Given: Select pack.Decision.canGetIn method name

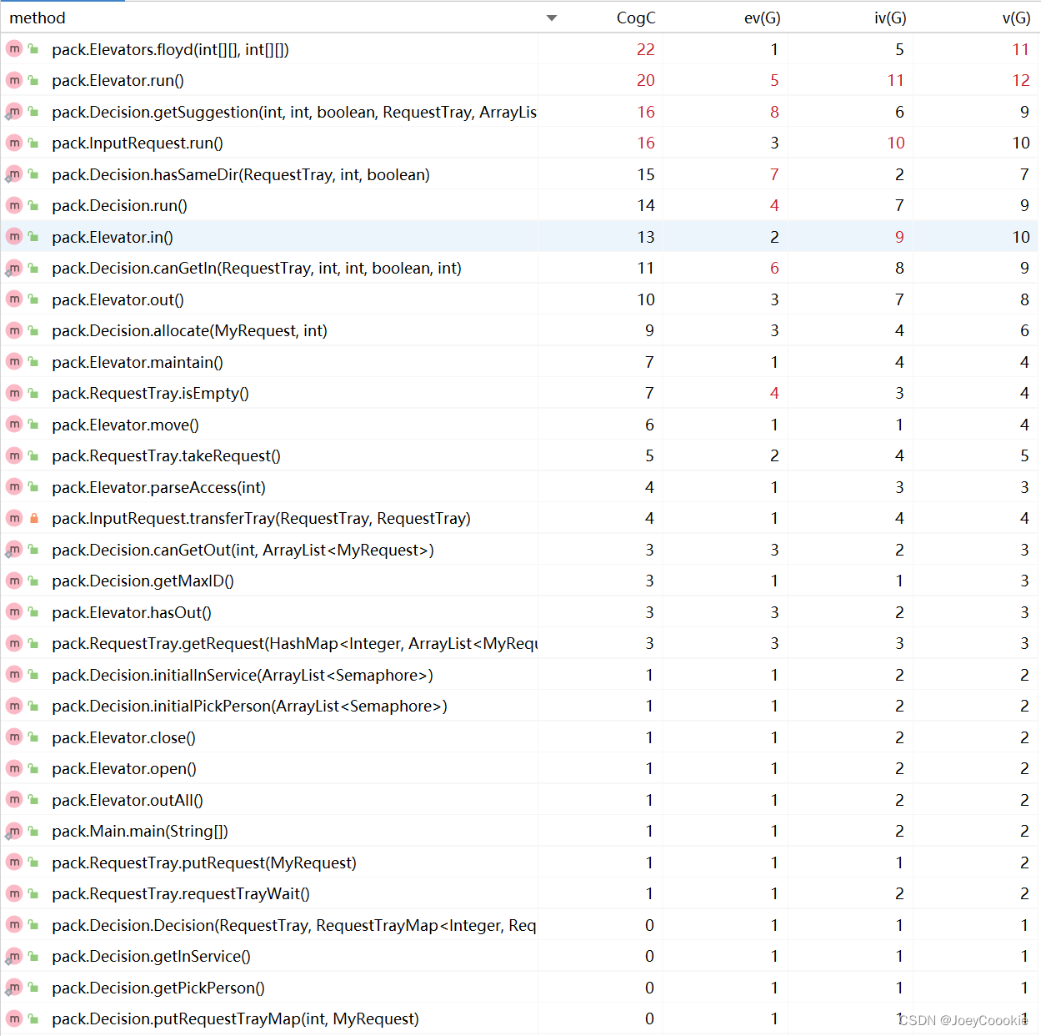Looking at the screenshot, I should pos(257,268).
